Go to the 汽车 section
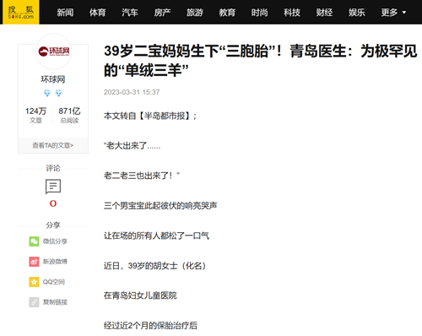Image resolution: width=422 pixels, height=336 pixels. (x=130, y=13)
